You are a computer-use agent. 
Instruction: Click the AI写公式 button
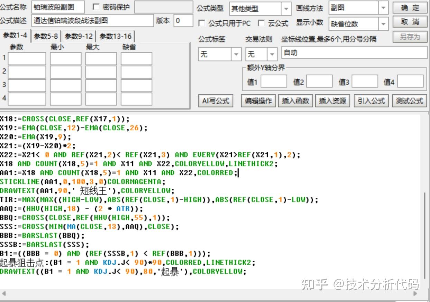(x=216, y=101)
